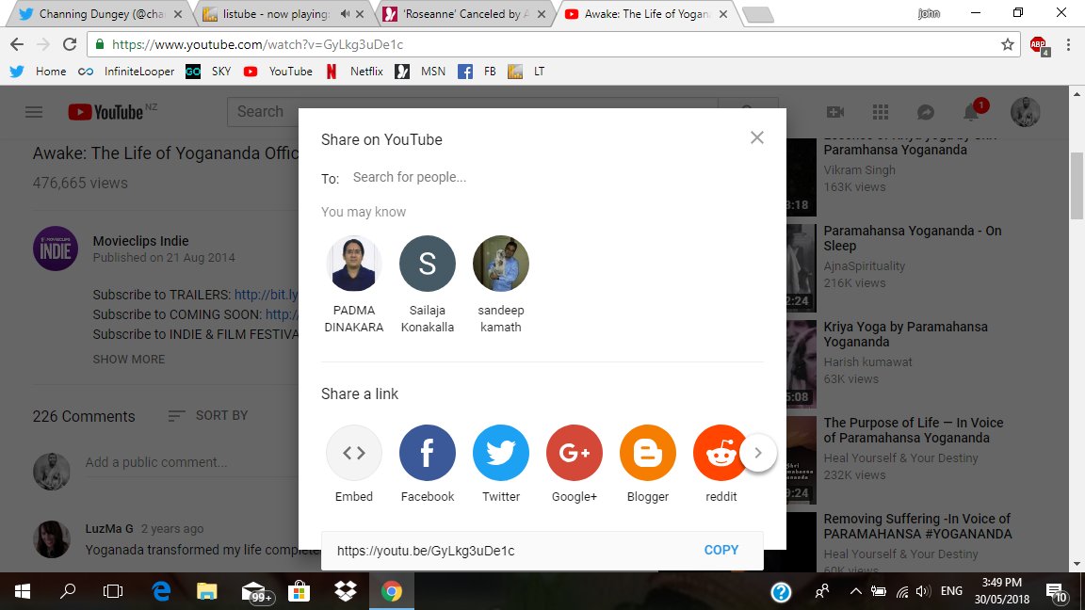
Task: Share the video to Google+
Action: point(574,453)
